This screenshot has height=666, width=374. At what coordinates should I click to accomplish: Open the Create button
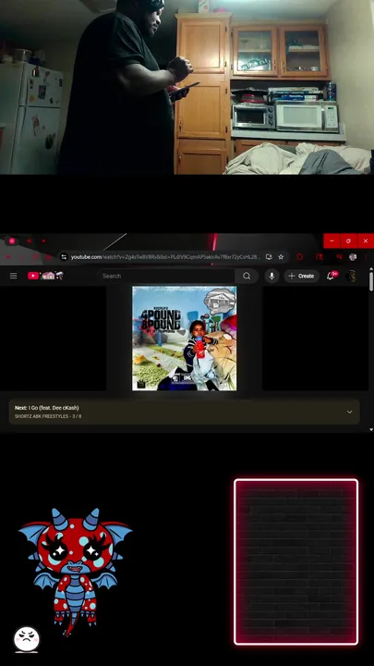coord(301,276)
